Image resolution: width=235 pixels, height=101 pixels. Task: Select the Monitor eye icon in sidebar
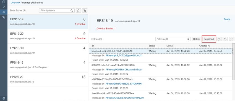(x=4, y=12)
